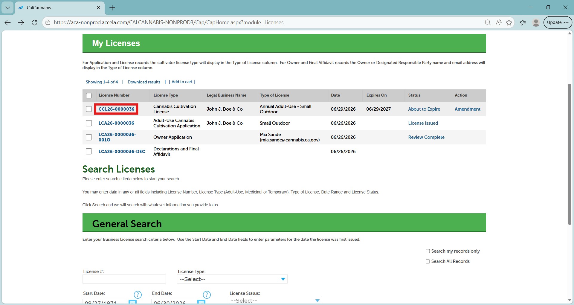This screenshot has height=305, width=574.
Task: Click the John J. Doe & Co name in CCL26 row
Action: pos(225,109)
